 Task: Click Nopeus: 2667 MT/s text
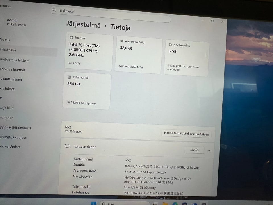tap(131, 67)
